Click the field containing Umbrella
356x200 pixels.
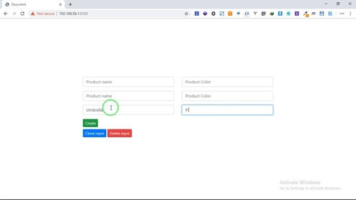click(128, 110)
